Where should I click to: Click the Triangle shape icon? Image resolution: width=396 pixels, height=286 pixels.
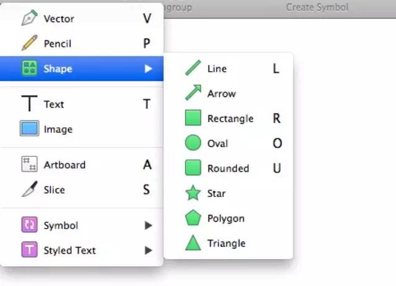click(193, 243)
